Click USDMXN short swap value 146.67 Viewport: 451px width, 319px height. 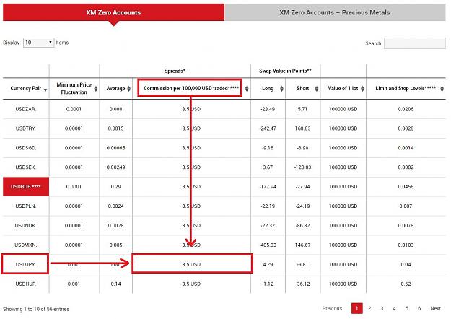click(x=302, y=245)
